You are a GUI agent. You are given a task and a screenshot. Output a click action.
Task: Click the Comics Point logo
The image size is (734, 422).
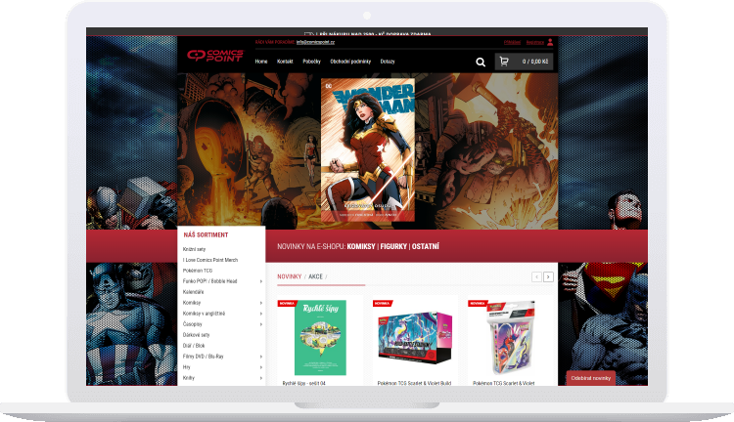point(215,56)
